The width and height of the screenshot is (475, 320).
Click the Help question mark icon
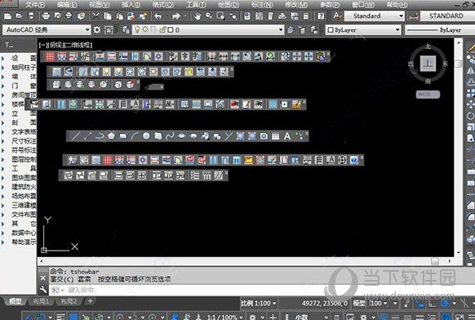pyautogui.click(x=321, y=16)
